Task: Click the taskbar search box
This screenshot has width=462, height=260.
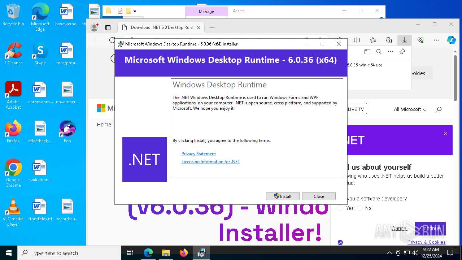Action: point(69,253)
